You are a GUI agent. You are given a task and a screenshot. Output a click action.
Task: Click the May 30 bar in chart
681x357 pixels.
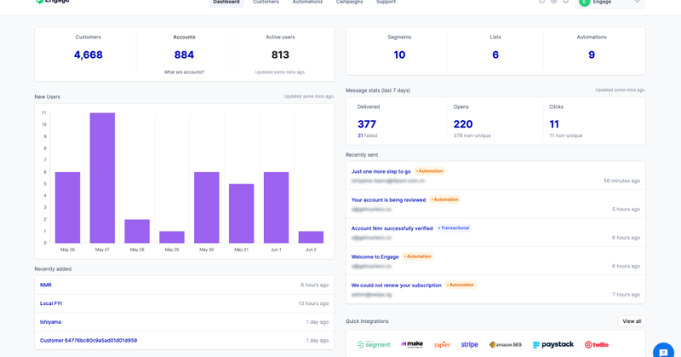pyautogui.click(x=207, y=207)
